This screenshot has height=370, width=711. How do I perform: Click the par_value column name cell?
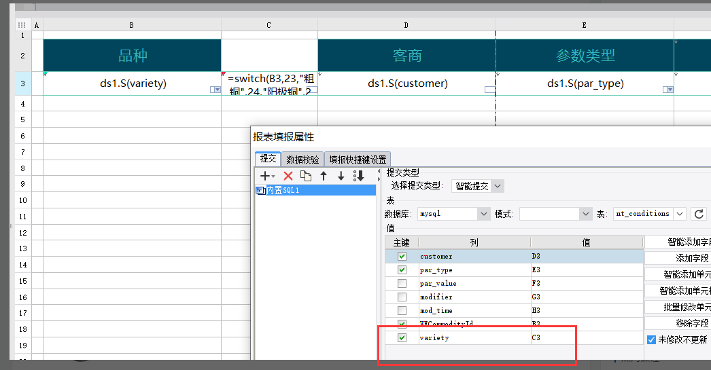474,284
